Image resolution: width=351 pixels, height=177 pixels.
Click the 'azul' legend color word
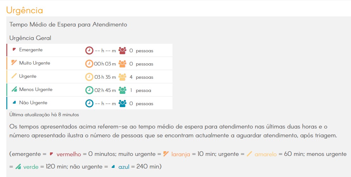click(124, 167)
